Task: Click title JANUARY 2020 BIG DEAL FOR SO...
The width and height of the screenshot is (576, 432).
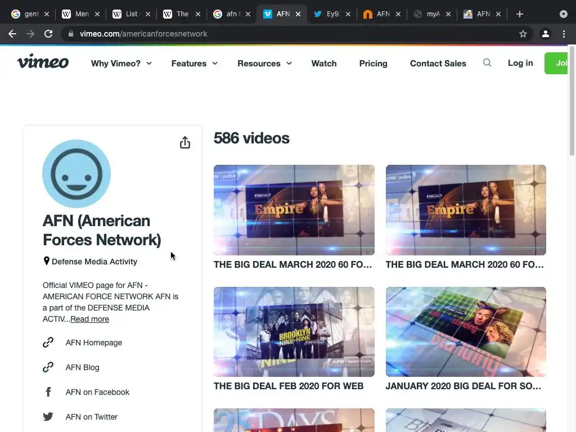Action: [463, 386]
